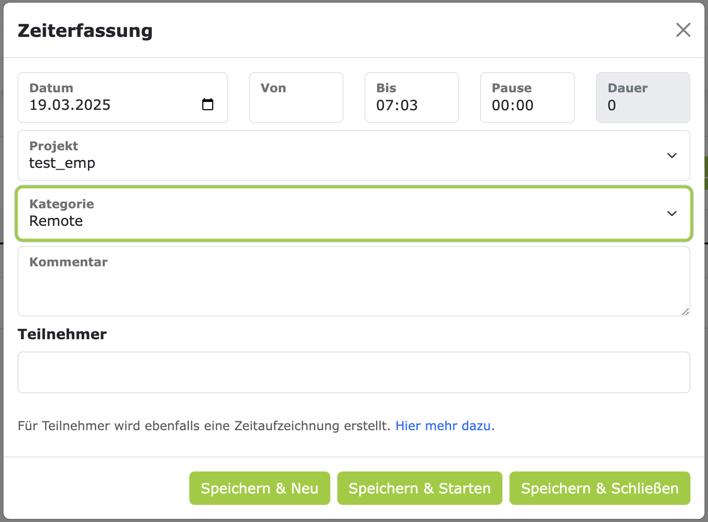Expand the Kategorie dropdown chevron

tap(672, 214)
